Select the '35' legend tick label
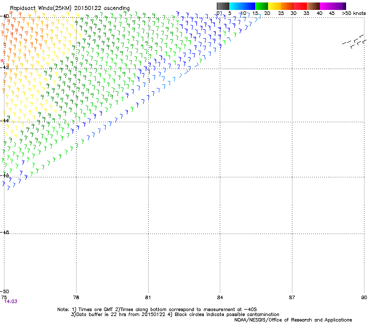368x323 pixels. 306,13
